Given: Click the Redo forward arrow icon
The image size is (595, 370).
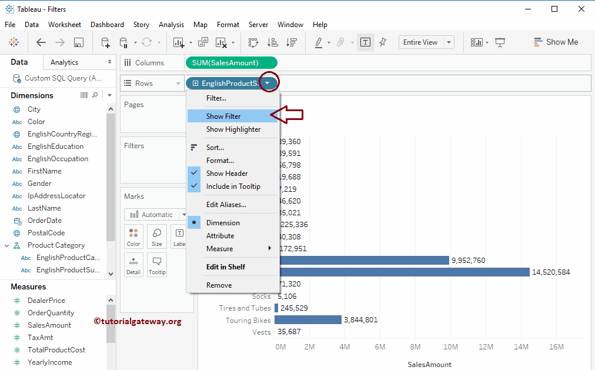Looking at the screenshot, I should point(60,42).
